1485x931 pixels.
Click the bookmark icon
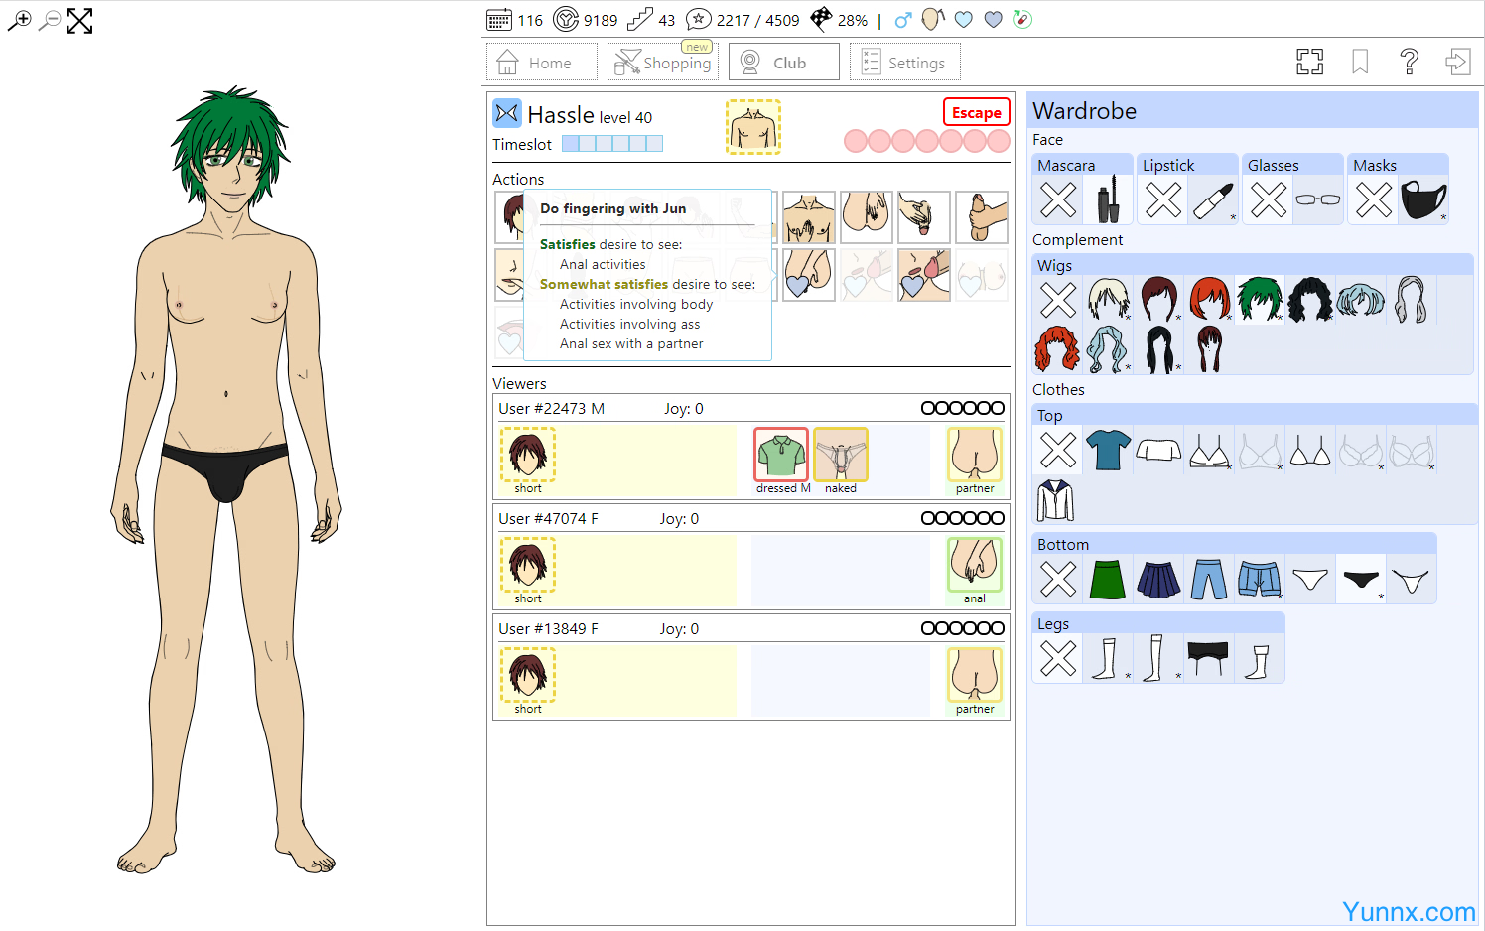point(1360,63)
